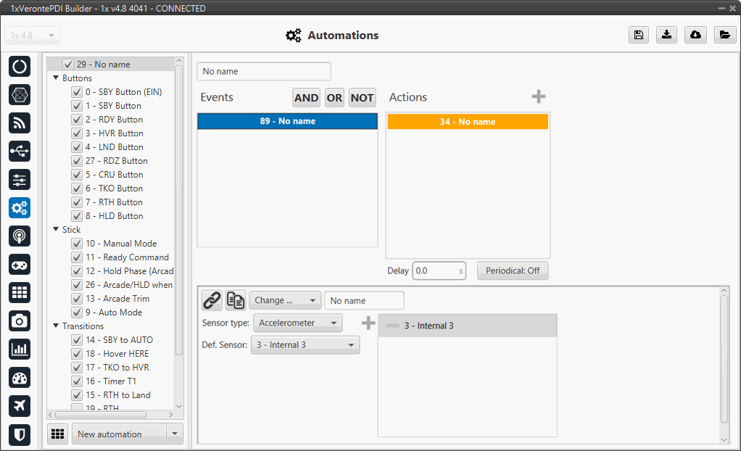
Task: Uncheck the '3 - HVR Button' checkbox
Action: pos(76,133)
